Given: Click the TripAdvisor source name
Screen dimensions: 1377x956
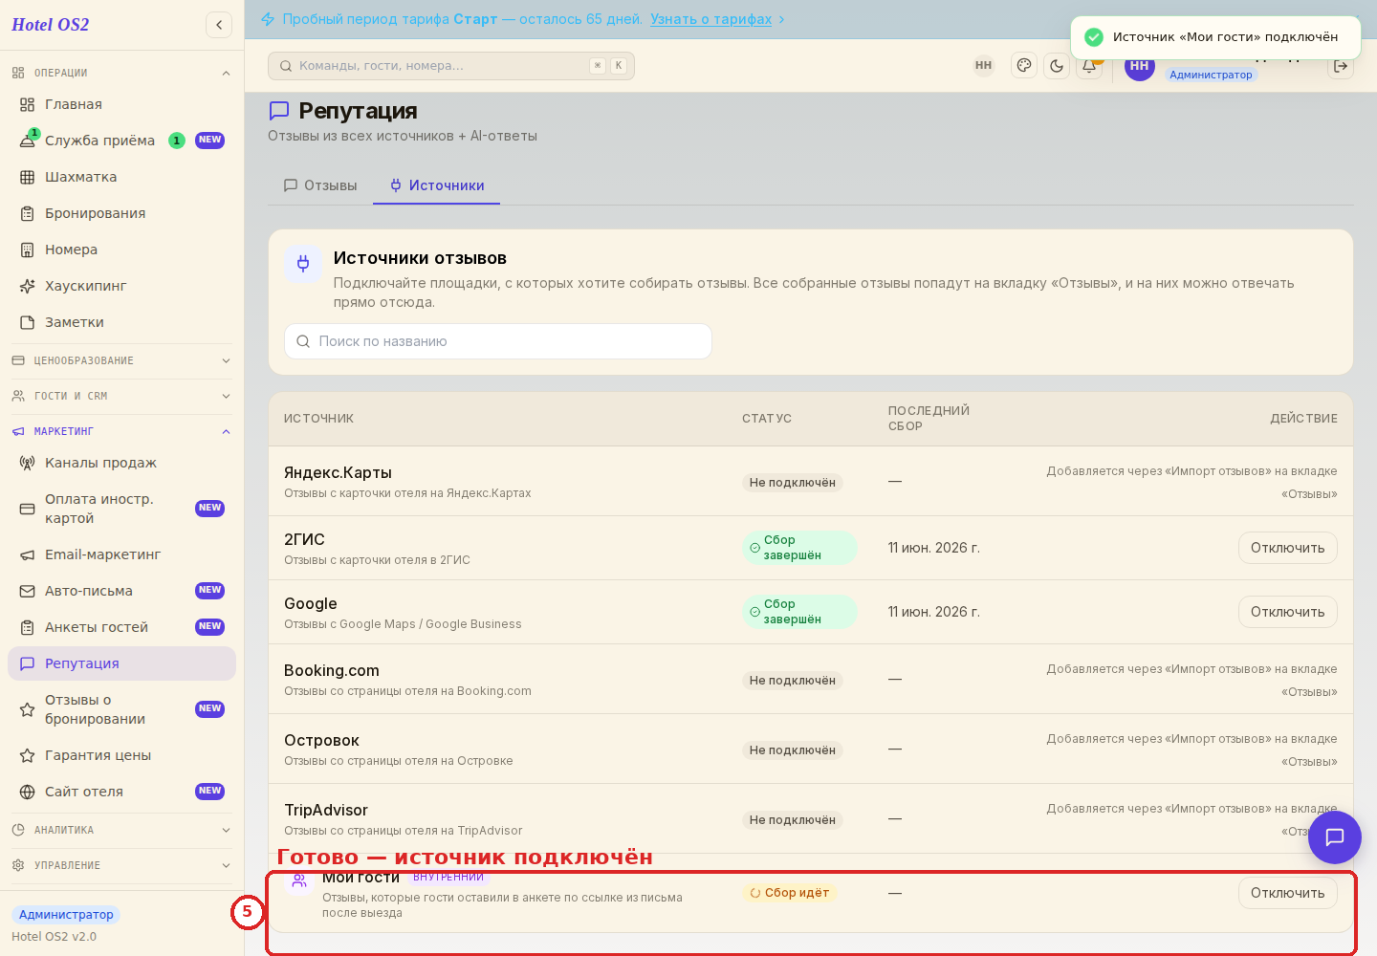Looking at the screenshot, I should tap(326, 810).
